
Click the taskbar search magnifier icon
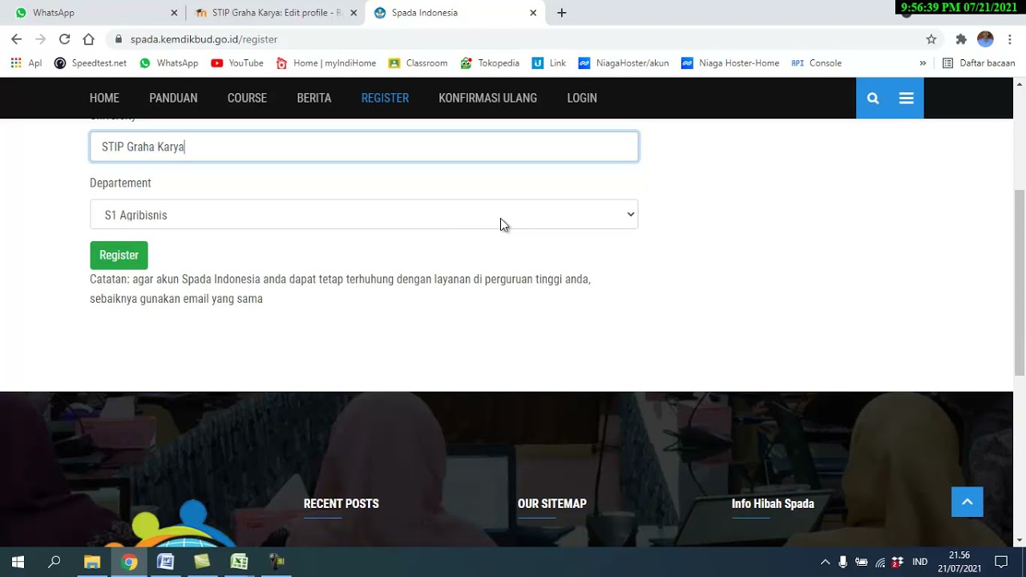tap(55, 562)
